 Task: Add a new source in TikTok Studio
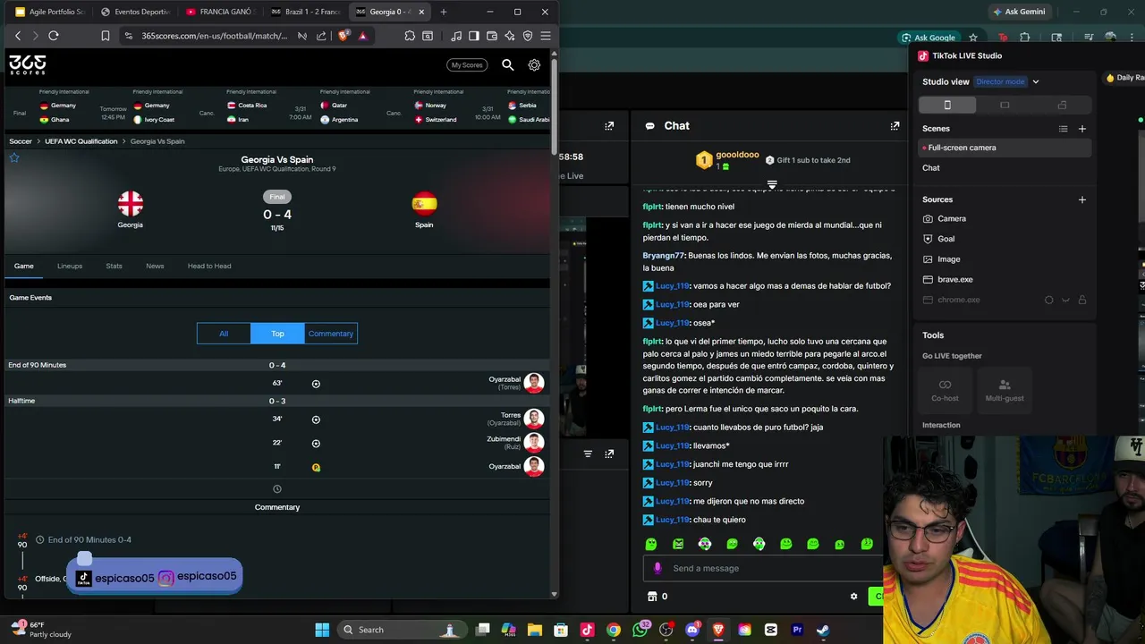pos(1081,199)
